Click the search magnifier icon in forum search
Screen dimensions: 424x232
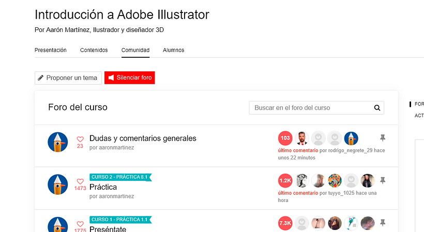pyautogui.click(x=377, y=108)
